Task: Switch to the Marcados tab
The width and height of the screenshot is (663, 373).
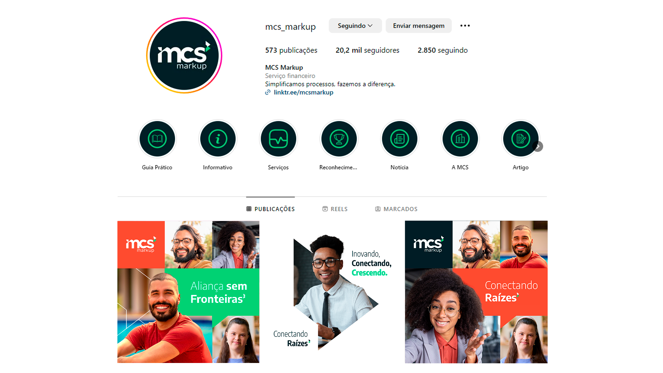Action: point(396,209)
